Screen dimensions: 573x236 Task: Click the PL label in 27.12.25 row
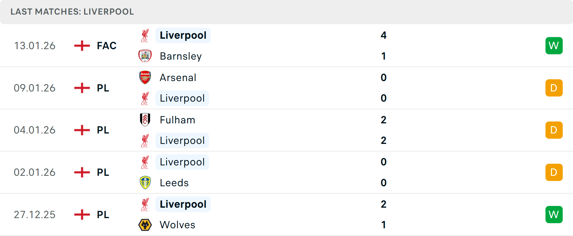[103, 215]
